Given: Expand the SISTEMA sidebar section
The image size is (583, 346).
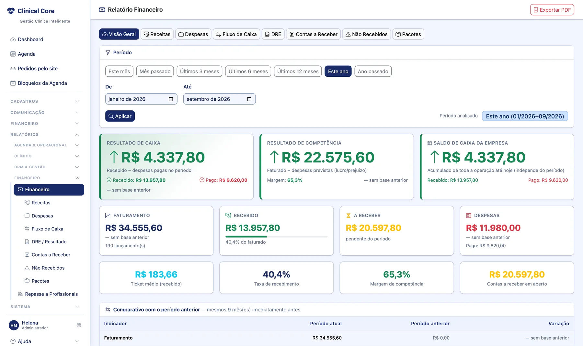Looking at the screenshot, I should point(45,307).
